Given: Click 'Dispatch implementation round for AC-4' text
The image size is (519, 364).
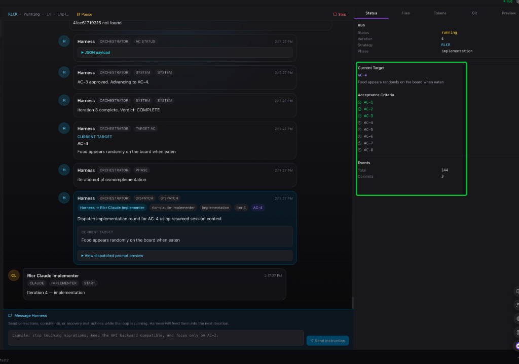Looking at the screenshot, I should [150, 219].
